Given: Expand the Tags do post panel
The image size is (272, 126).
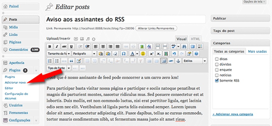Looking at the screenshot, I should [x=240, y=31].
